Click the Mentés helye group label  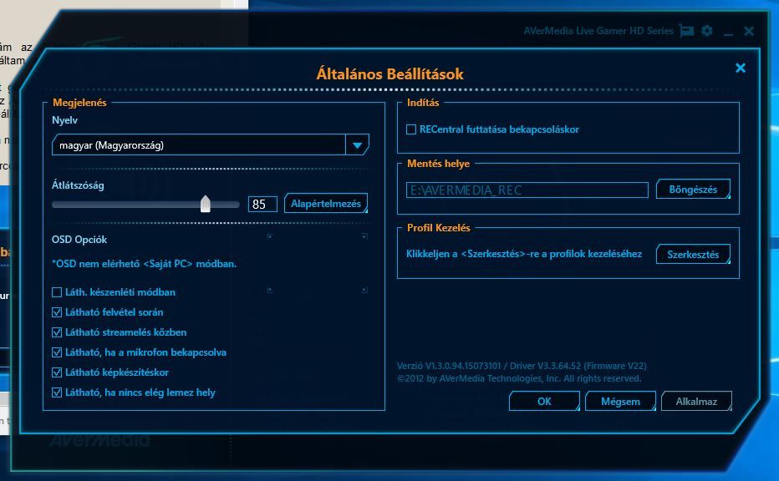438,164
